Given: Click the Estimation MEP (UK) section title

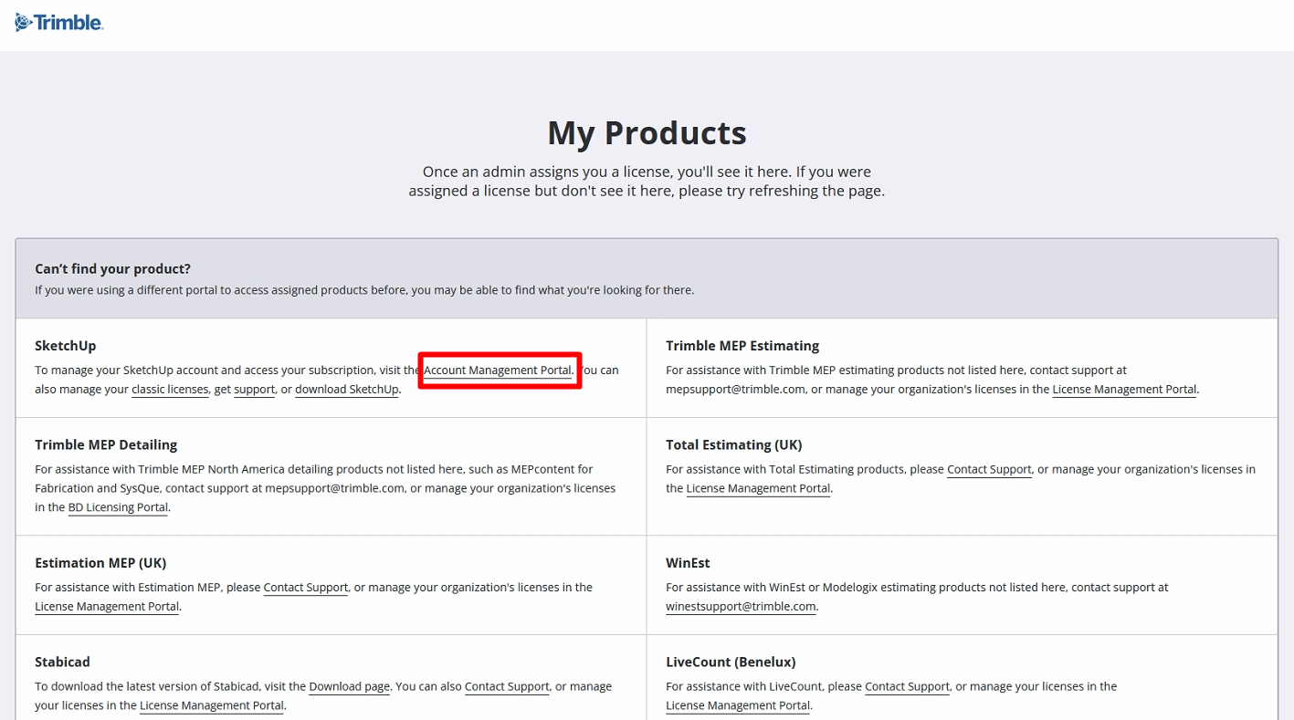Looking at the screenshot, I should pos(100,563).
